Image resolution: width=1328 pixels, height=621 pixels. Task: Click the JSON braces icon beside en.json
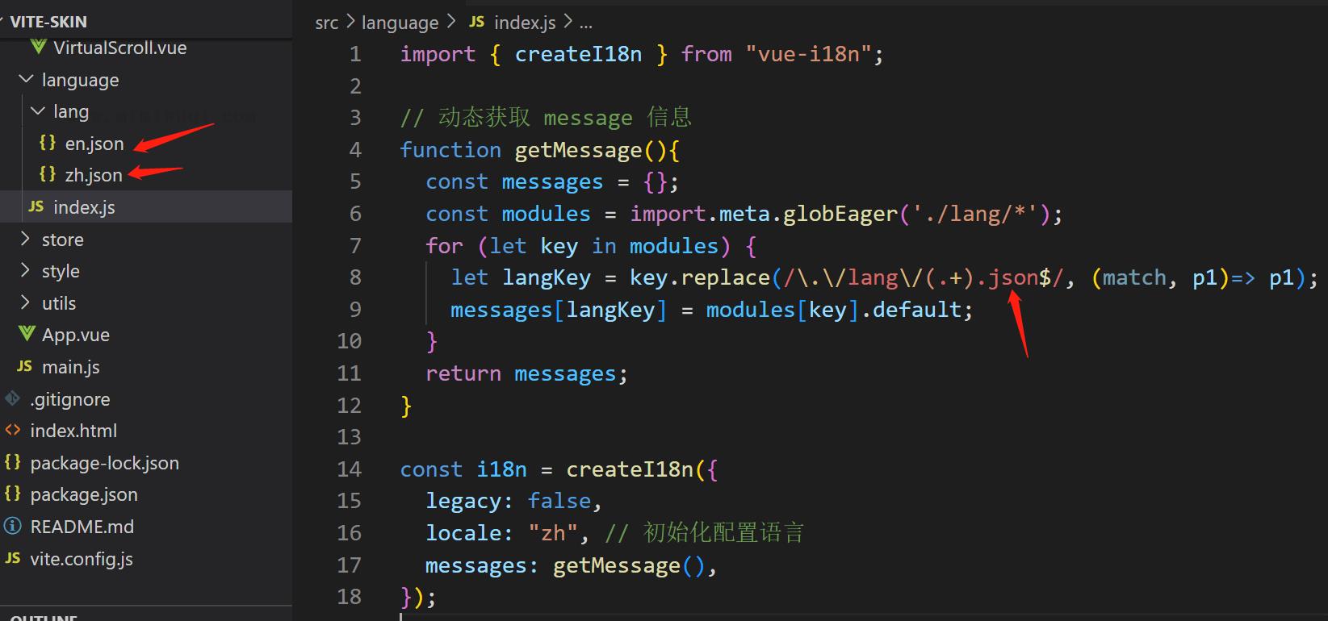pos(48,143)
